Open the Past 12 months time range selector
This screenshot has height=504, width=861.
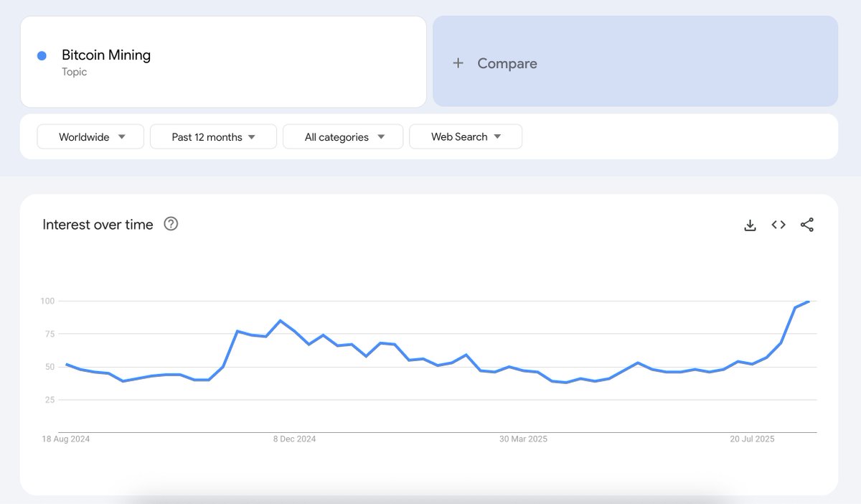213,136
